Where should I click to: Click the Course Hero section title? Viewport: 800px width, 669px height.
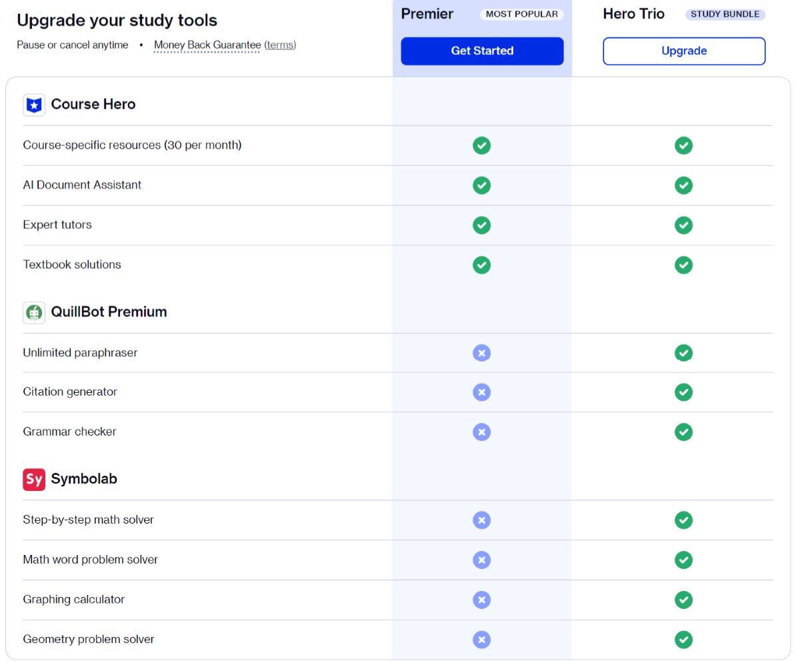coord(93,104)
